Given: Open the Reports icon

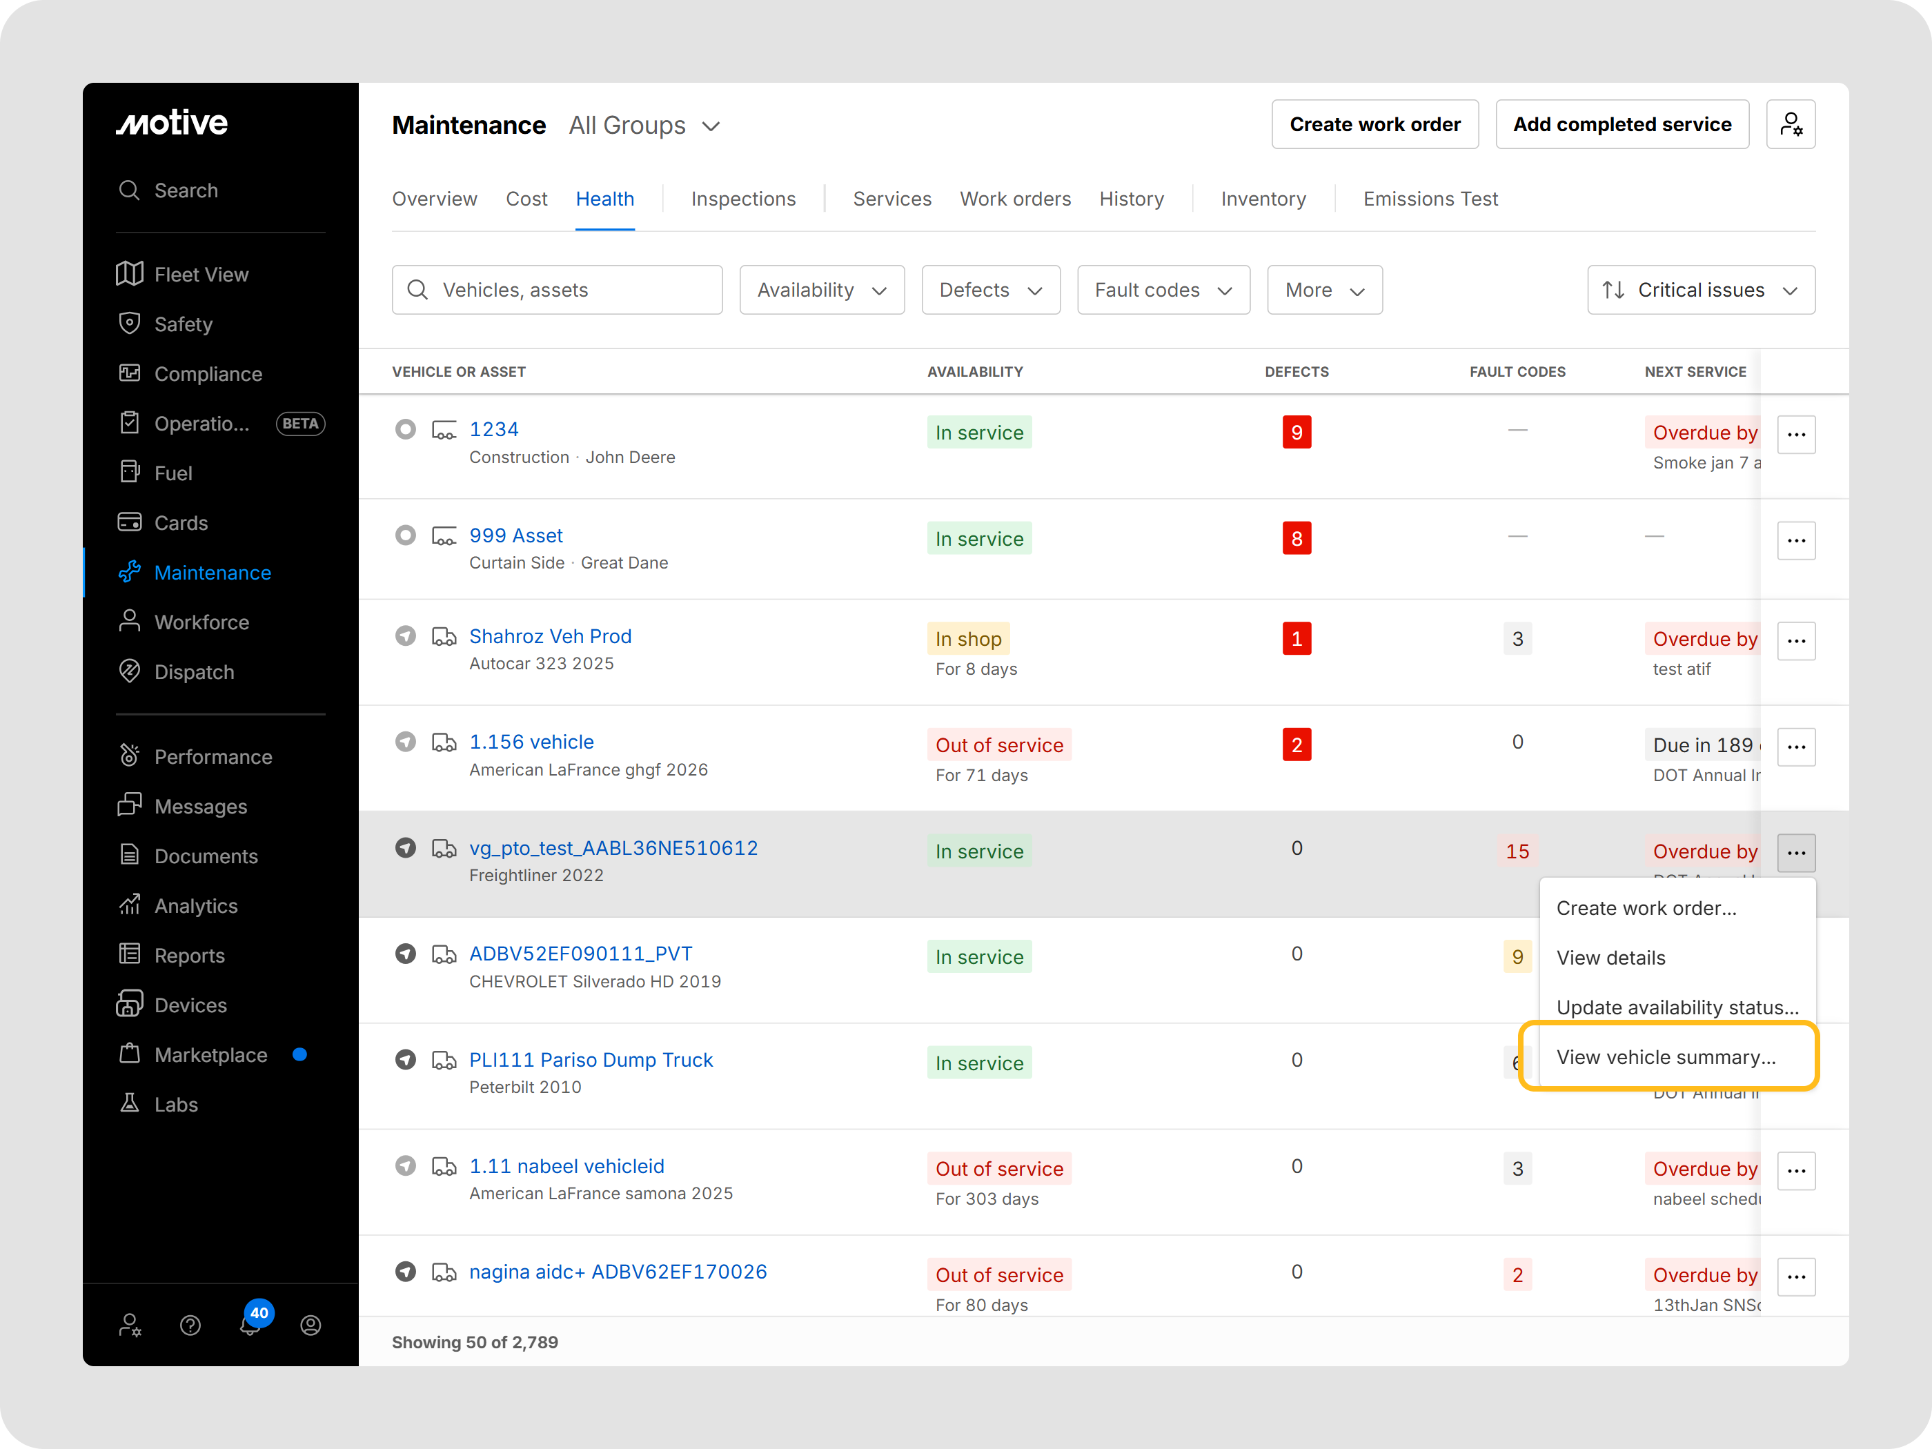Looking at the screenshot, I should 129,955.
